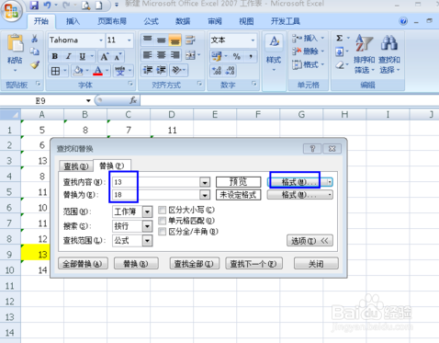Check the 区分全/半角 checkbox

pos(162,232)
